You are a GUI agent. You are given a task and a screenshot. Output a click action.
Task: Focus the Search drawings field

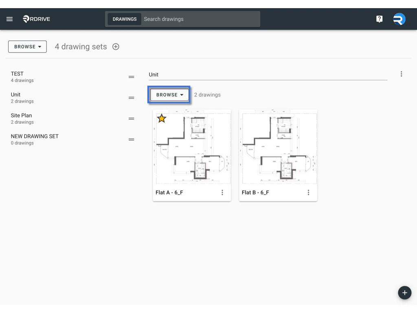tap(201, 19)
